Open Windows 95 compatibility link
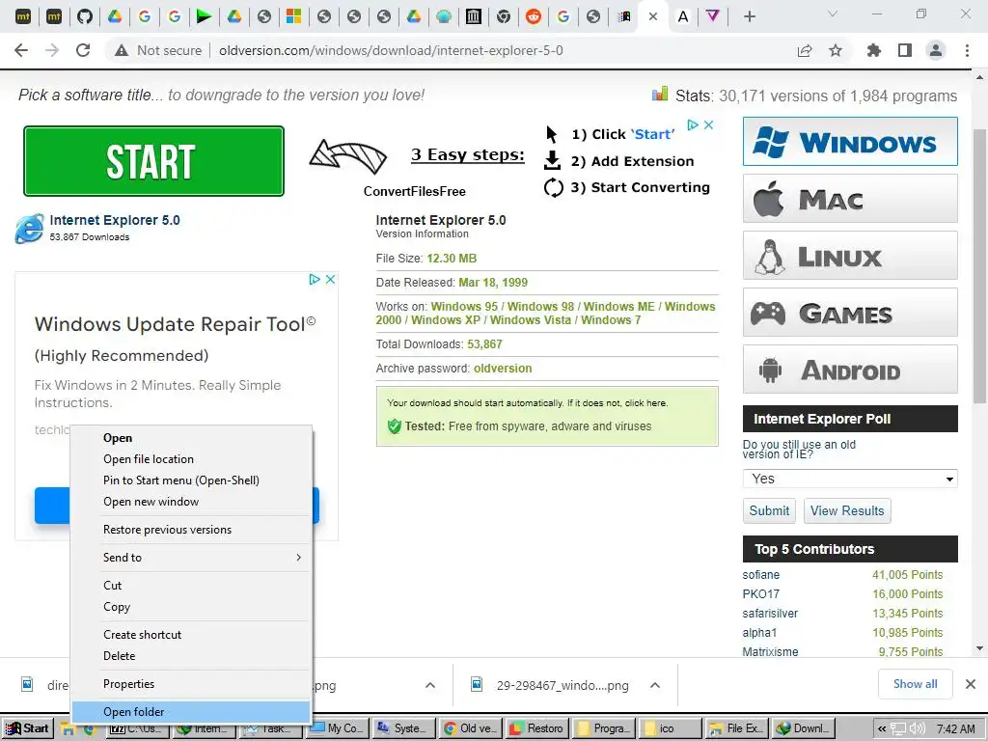 pyautogui.click(x=464, y=306)
